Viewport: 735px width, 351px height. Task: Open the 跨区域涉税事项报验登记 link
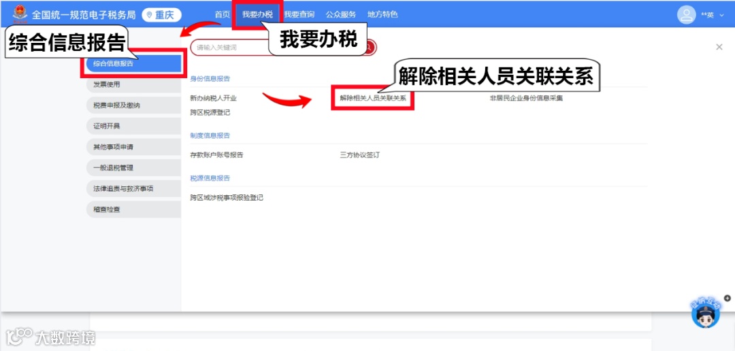(227, 198)
